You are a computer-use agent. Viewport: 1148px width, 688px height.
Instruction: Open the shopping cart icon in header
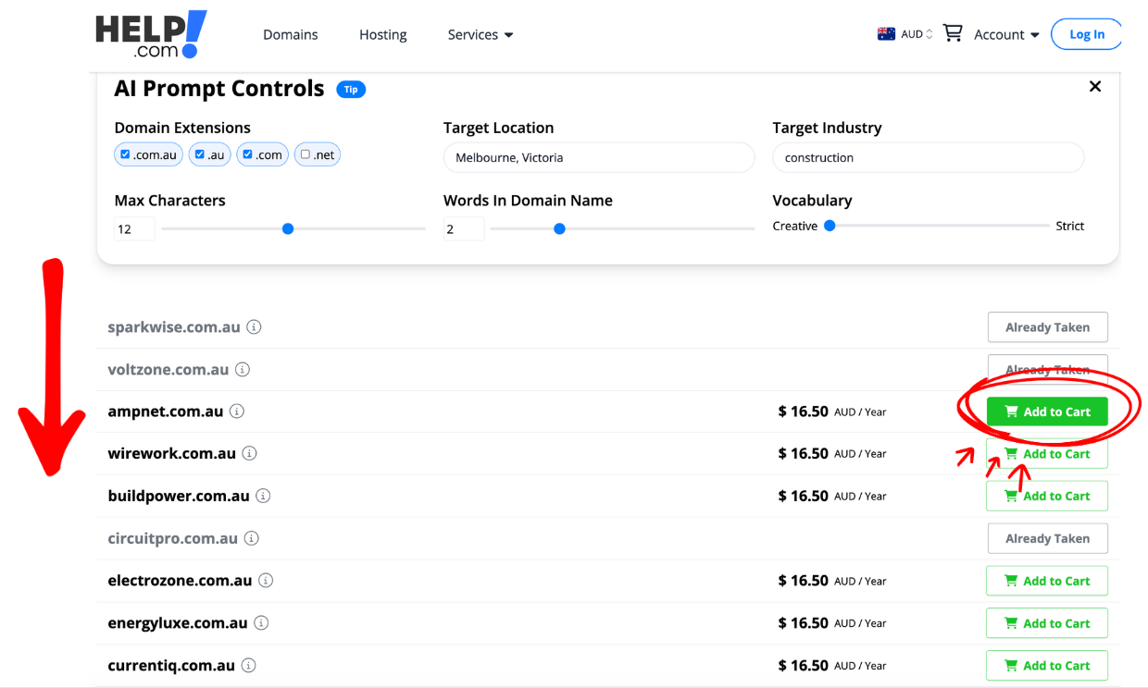click(953, 34)
